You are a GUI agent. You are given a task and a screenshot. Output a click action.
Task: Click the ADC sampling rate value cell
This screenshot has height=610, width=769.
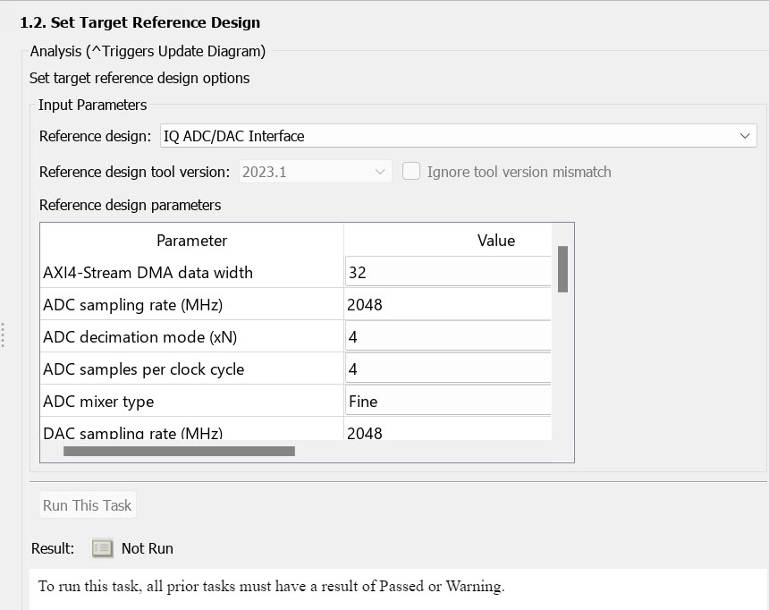pyautogui.click(x=447, y=305)
